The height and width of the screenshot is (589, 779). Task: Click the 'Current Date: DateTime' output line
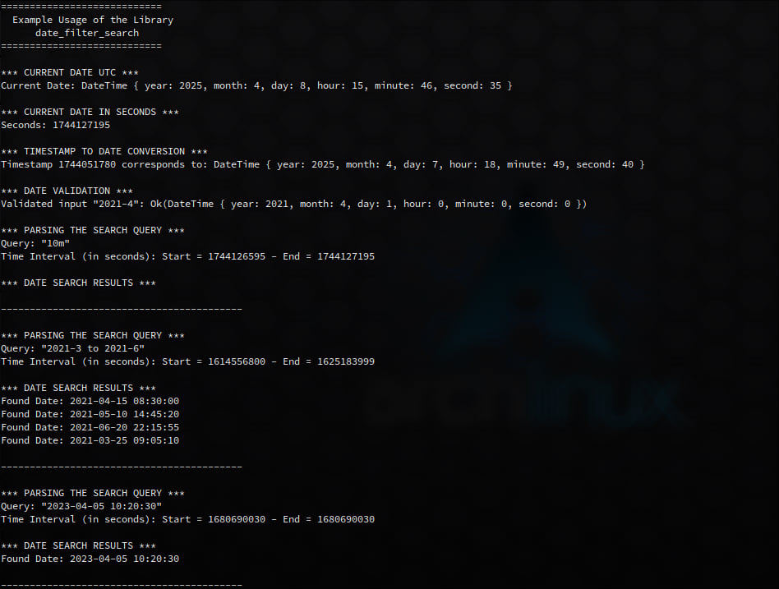click(x=256, y=85)
